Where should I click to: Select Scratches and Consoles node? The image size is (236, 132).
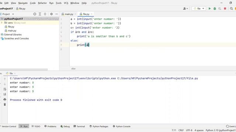pos(16,38)
